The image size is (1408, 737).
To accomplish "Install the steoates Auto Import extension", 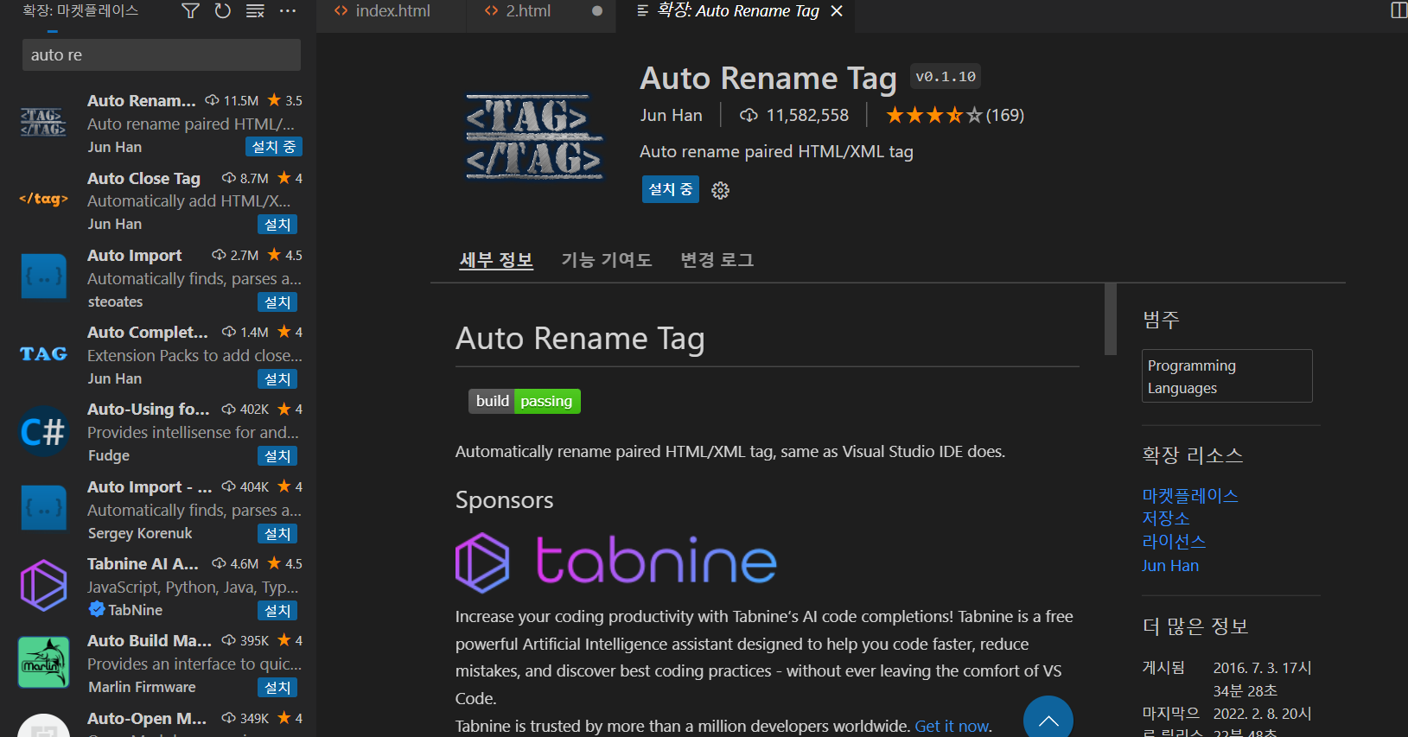I will 277,302.
